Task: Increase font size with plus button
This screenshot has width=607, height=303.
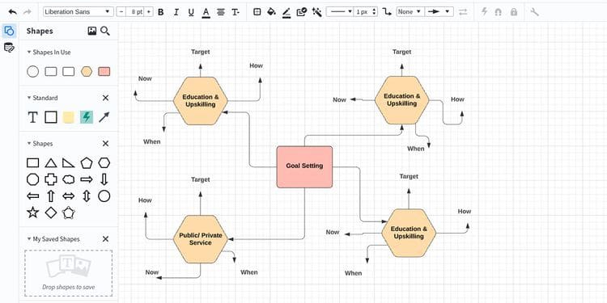Action: 149,12
